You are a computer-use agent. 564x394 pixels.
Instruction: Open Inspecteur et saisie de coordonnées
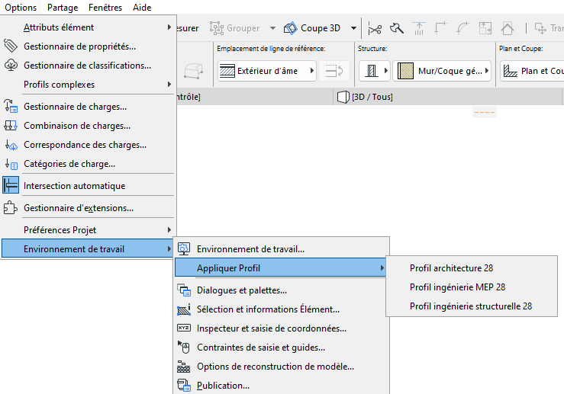pyautogui.click(x=282, y=328)
